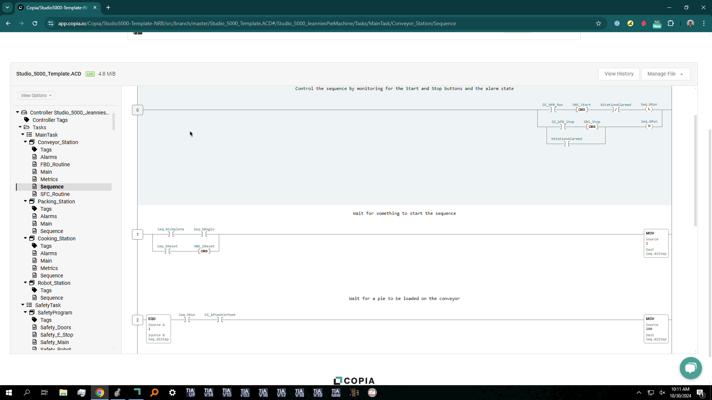Collapse the Conveyor_Station tree node
Image resolution: width=712 pixels, height=400 pixels.
click(x=25, y=142)
